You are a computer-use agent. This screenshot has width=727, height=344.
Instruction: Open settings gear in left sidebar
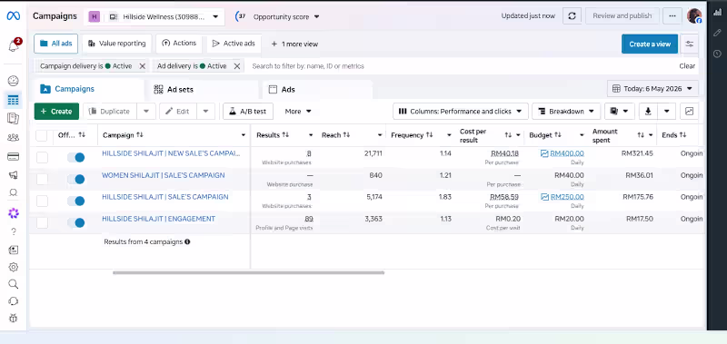tap(14, 267)
